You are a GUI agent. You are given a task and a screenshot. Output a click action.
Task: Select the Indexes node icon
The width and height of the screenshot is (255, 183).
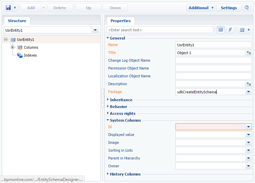point(20,55)
